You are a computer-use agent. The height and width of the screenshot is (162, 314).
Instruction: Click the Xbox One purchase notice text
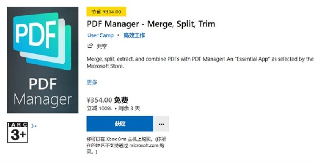tap(126, 145)
